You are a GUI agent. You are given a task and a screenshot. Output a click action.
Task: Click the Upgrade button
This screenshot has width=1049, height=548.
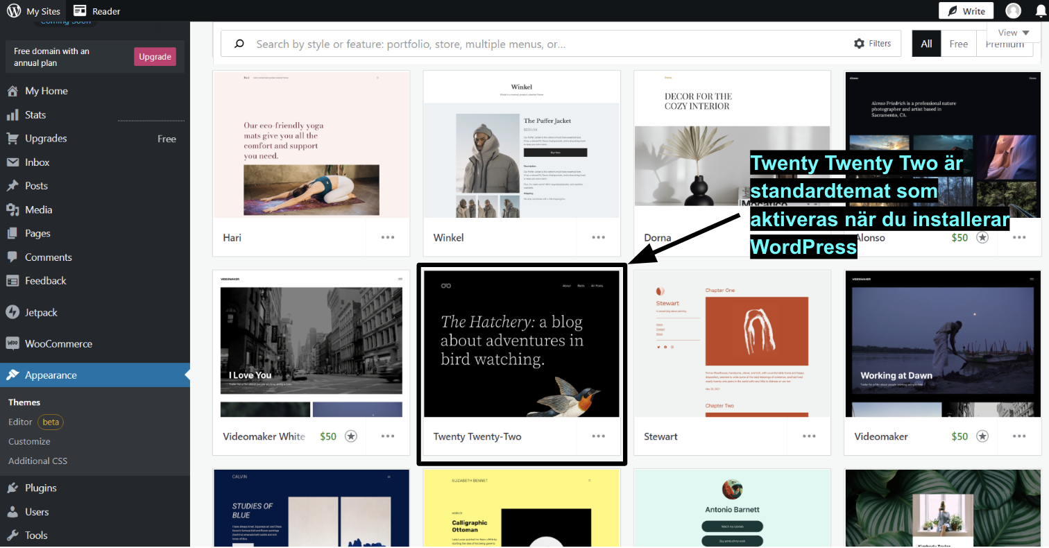(x=155, y=57)
